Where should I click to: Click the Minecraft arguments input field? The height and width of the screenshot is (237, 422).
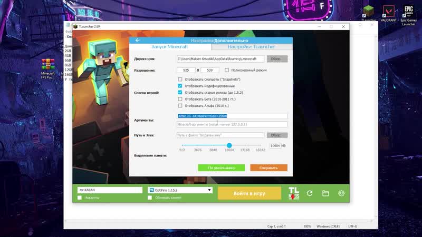coord(232,124)
